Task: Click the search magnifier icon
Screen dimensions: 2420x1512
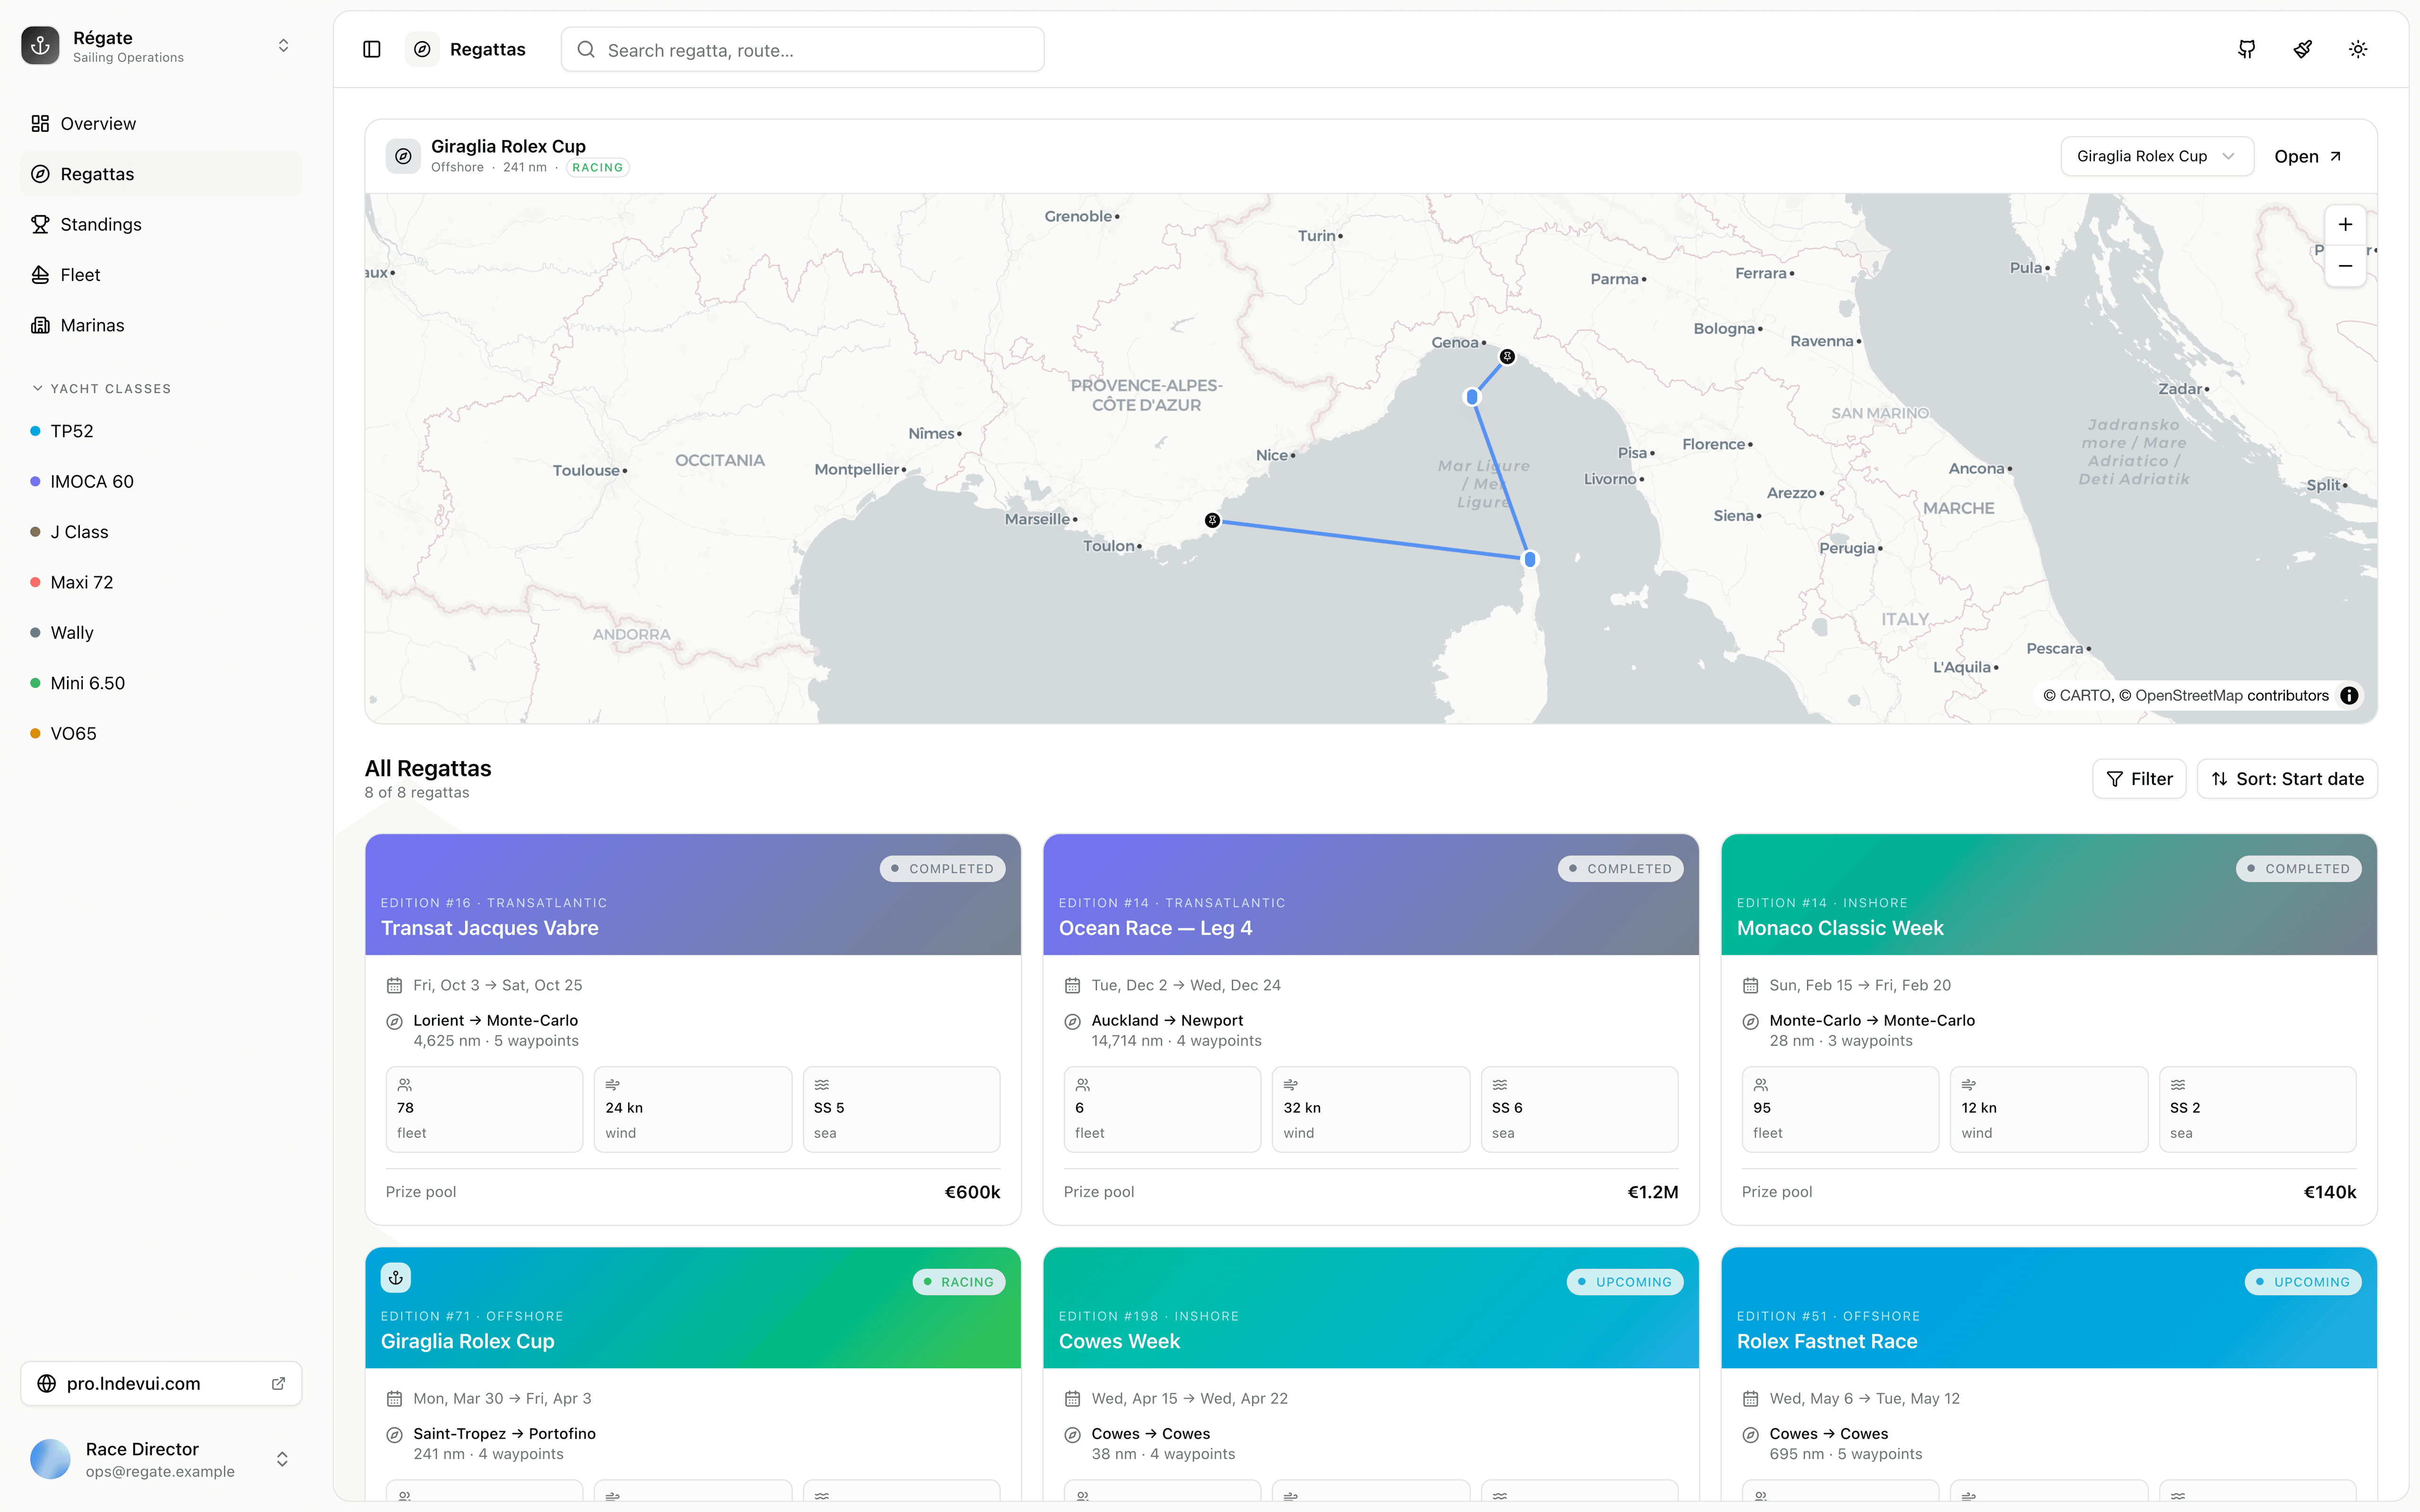Action: point(586,50)
